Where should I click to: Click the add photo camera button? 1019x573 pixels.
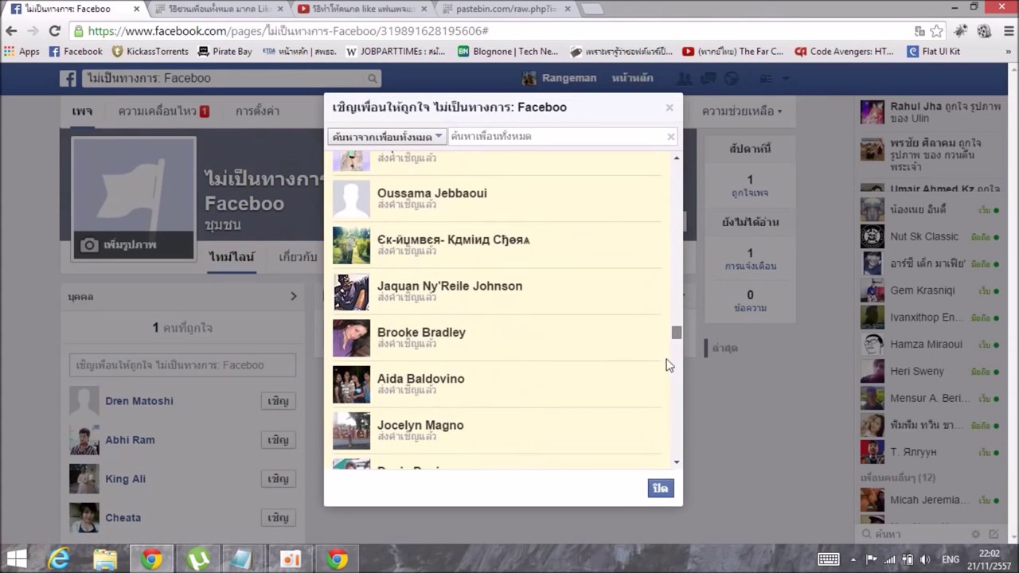coord(134,245)
